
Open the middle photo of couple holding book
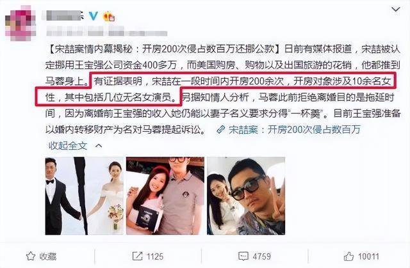coord(165,196)
